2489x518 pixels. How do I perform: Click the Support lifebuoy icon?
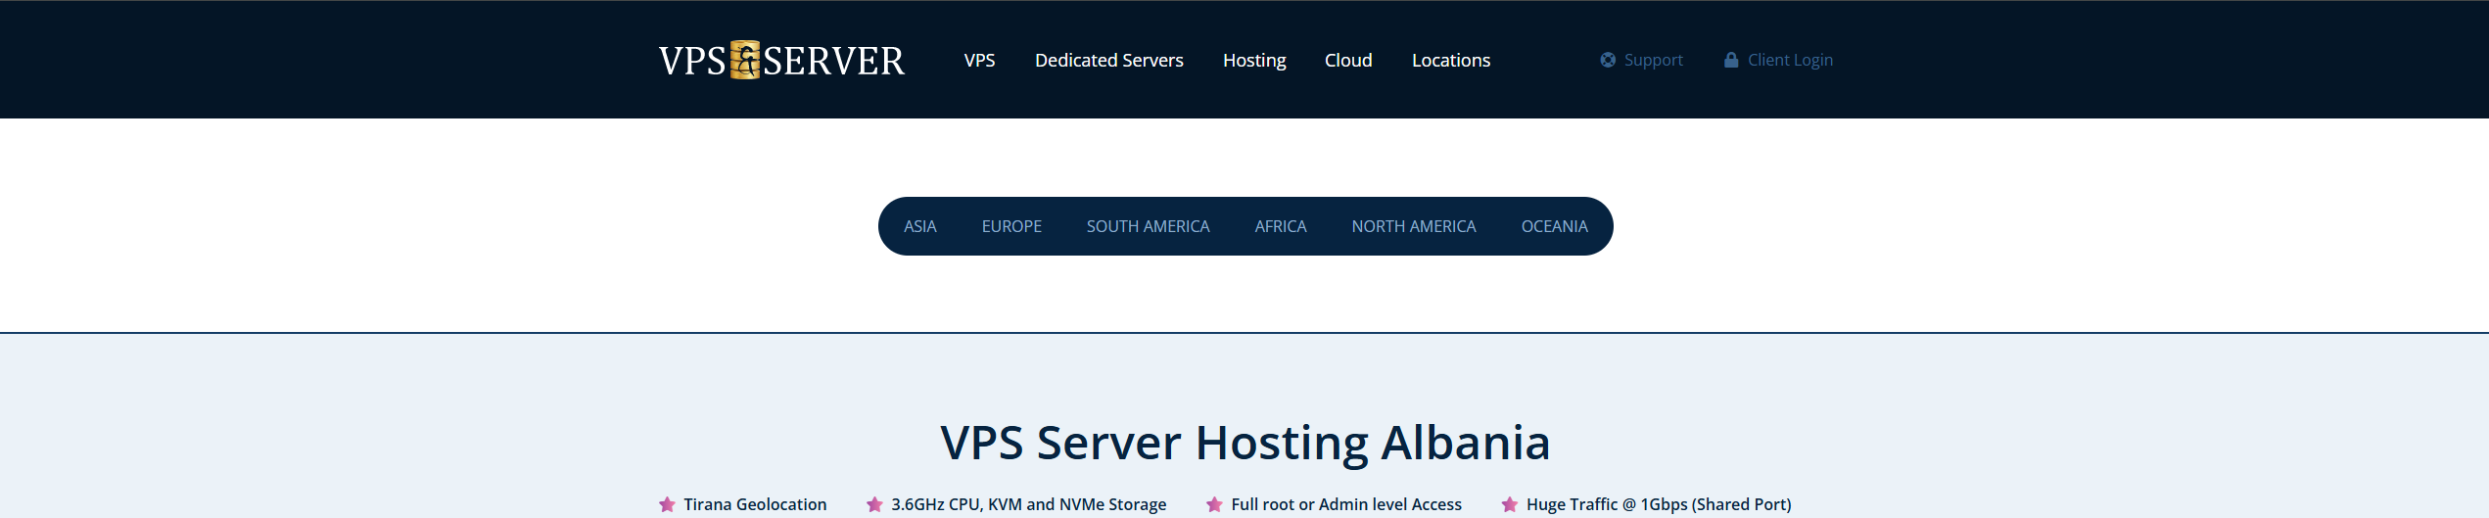point(1608,60)
